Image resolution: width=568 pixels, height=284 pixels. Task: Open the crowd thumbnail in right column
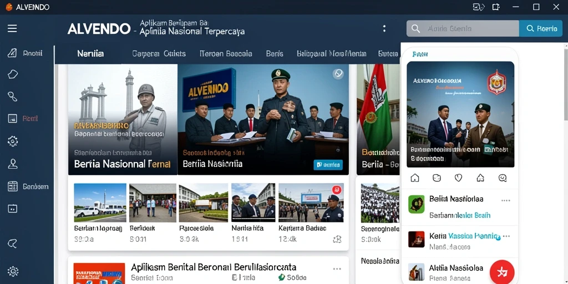(x=380, y=203)
